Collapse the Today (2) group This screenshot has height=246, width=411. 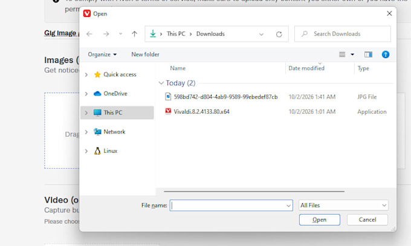click(x=161, y=83)
